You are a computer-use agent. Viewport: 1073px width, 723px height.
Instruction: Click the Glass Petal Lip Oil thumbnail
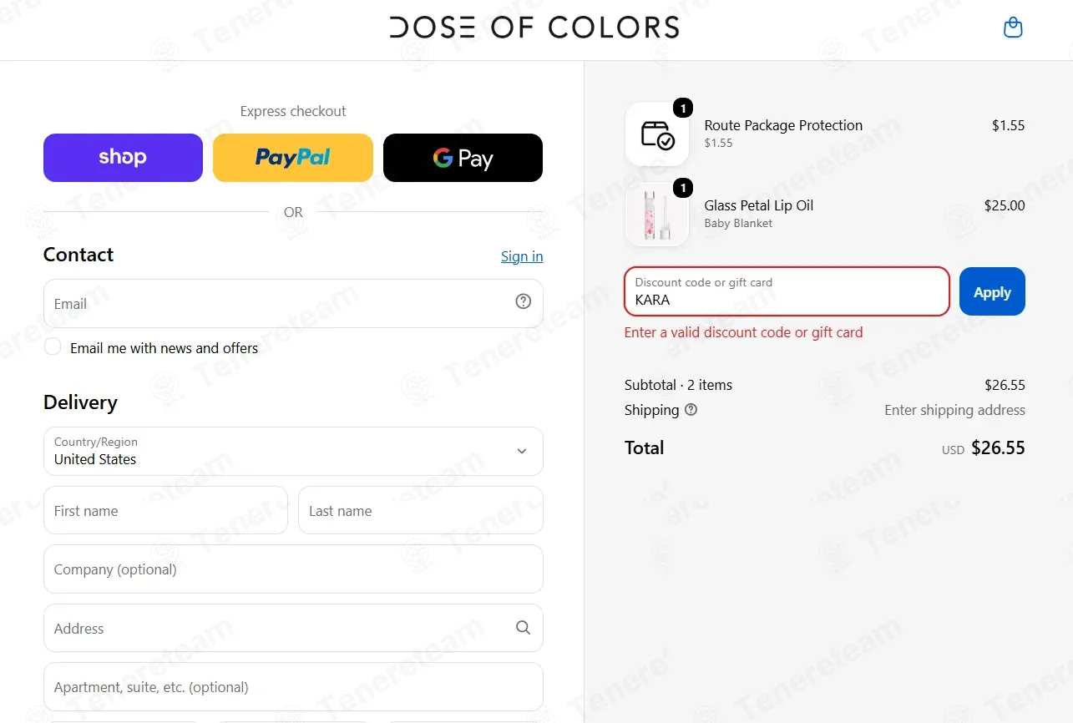pyautogui.click(x=657, y=215)
